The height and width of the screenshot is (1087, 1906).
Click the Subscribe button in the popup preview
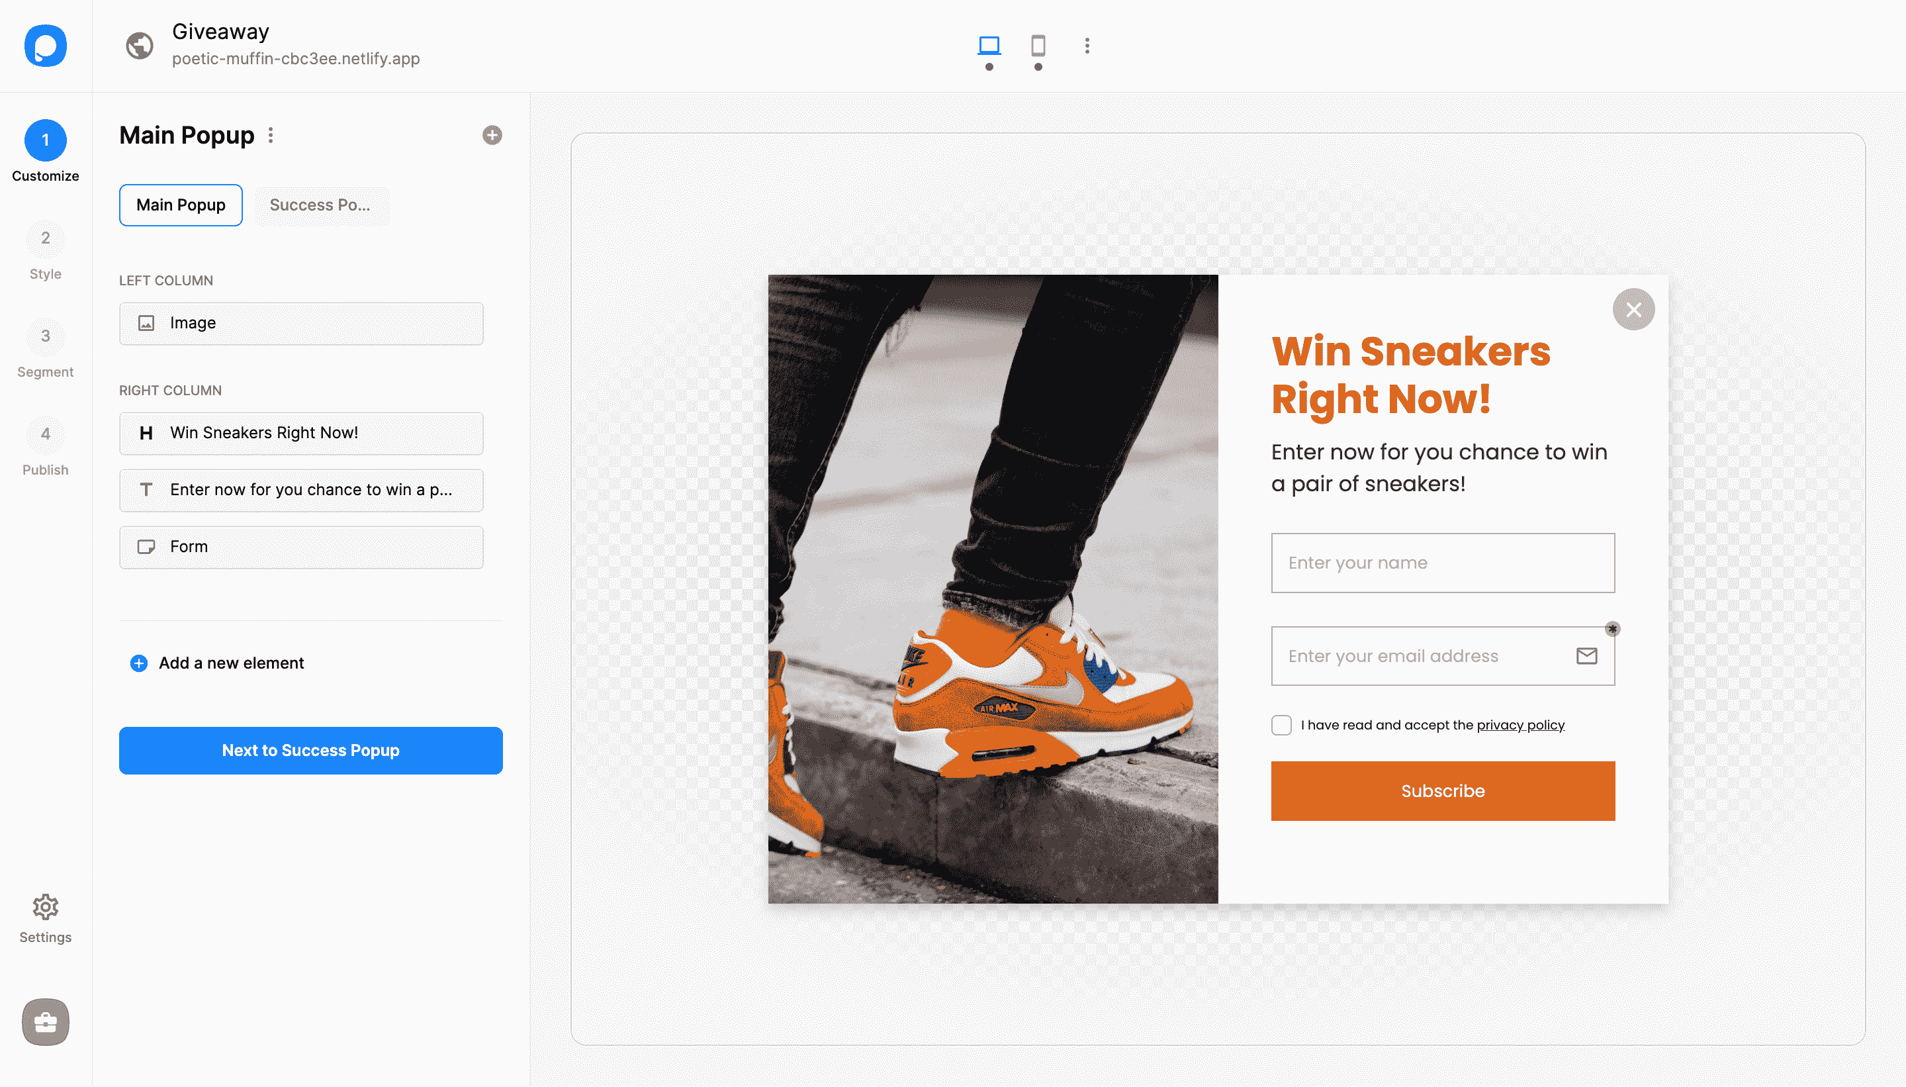[1442, 790]
